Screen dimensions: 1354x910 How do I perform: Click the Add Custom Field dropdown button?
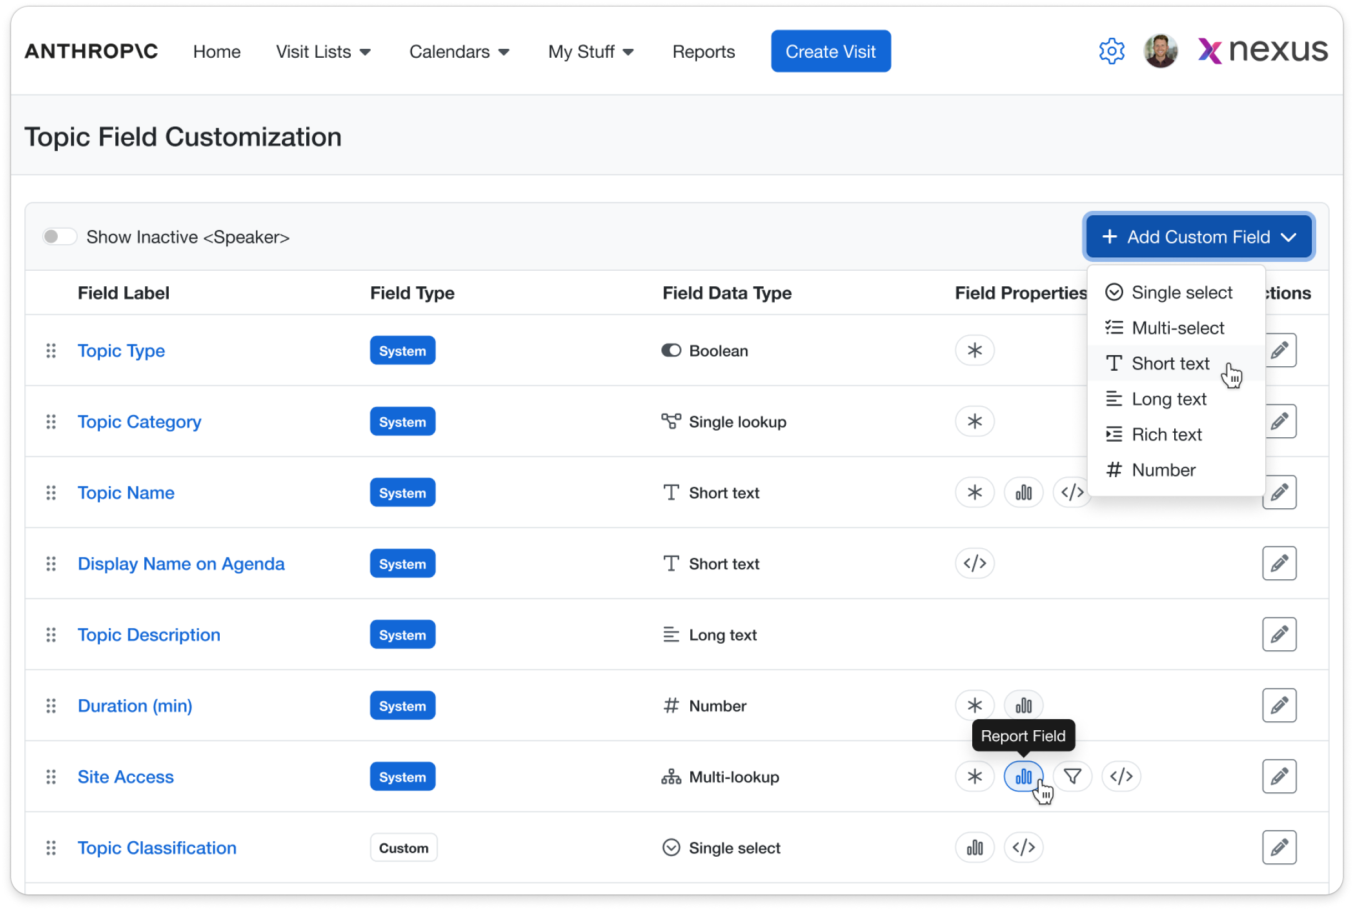[1199, 237]
